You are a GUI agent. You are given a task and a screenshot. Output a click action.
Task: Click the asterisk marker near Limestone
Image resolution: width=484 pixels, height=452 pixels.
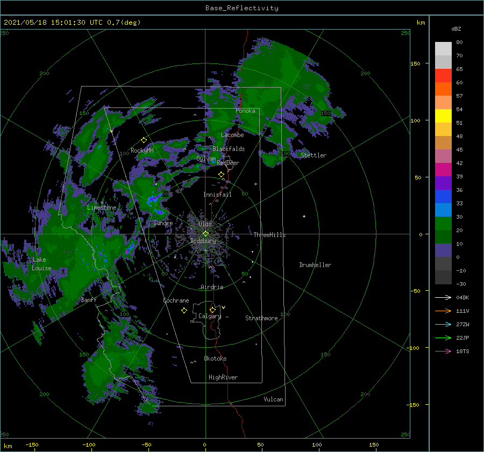click(x=102, y=203)
